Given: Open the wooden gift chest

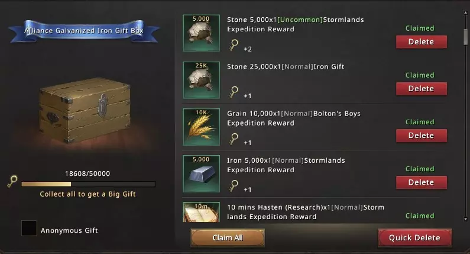Looking at the screenshot, I should point(85,110).
